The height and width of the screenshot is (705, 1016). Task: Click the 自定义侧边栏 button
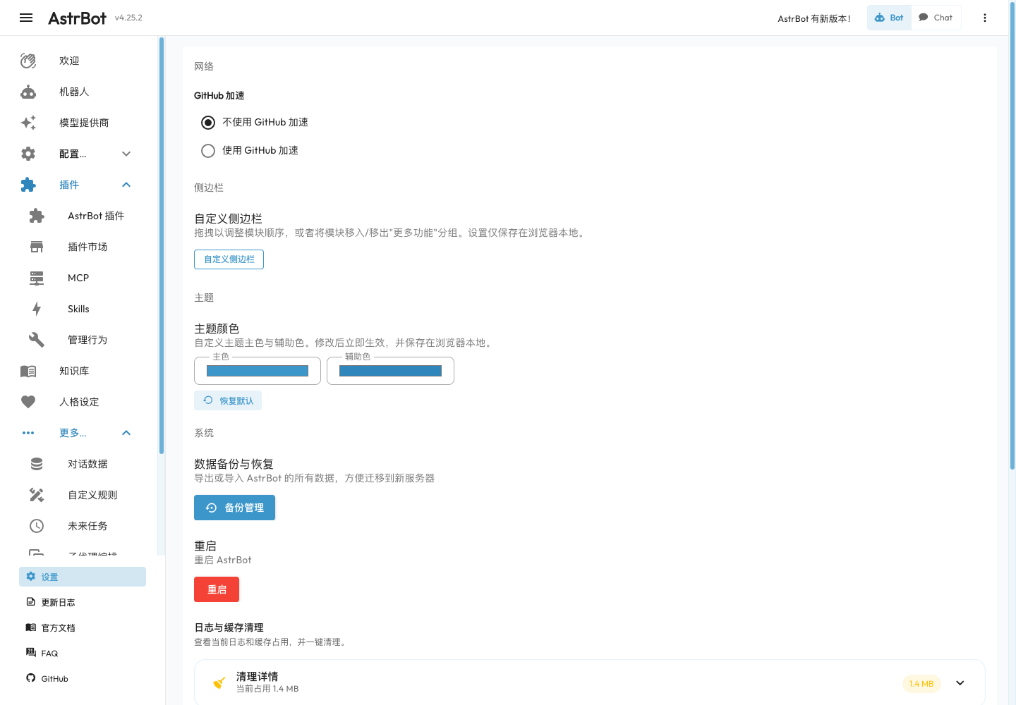(229, 259)
